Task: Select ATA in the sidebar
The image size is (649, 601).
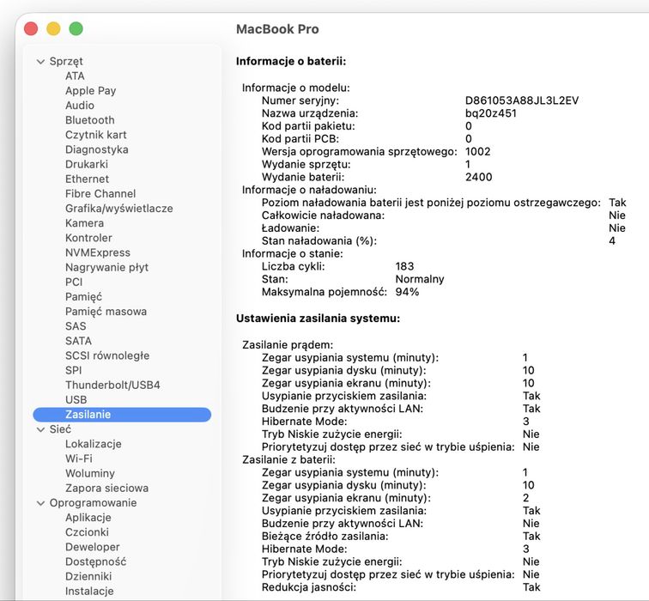Action: point(75,76)
